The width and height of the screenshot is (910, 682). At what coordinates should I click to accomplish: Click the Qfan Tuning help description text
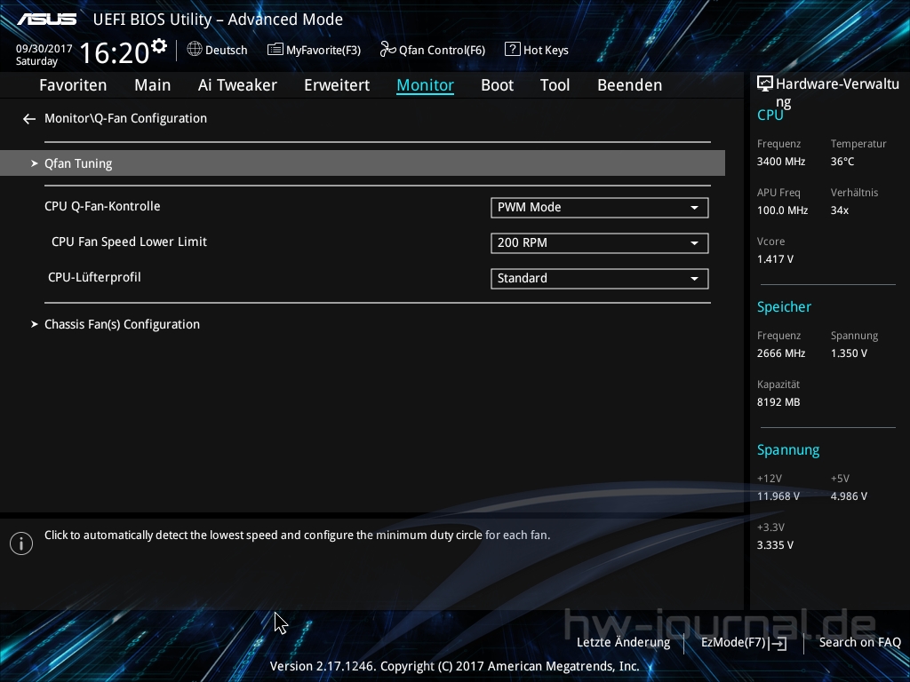pyautogui.click(x=297, y=535)
